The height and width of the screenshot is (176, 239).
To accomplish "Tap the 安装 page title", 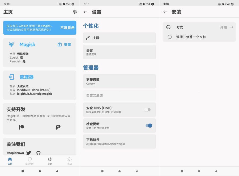I will 176,12.
